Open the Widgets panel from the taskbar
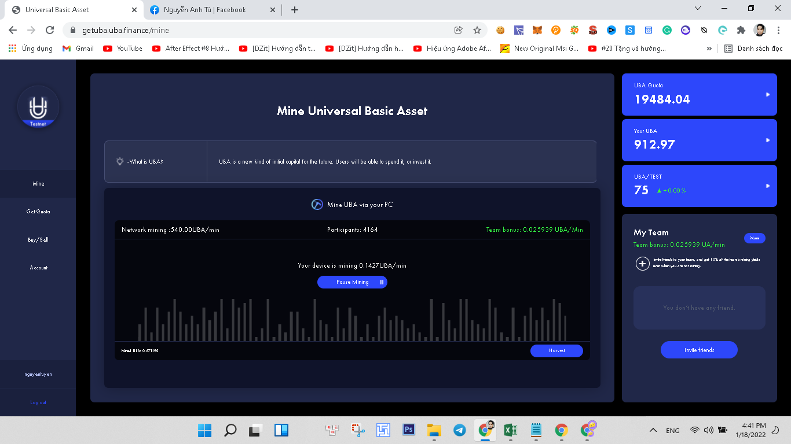Image resolution: width=791 pixels, height=444 pixels. coord(281,430)
